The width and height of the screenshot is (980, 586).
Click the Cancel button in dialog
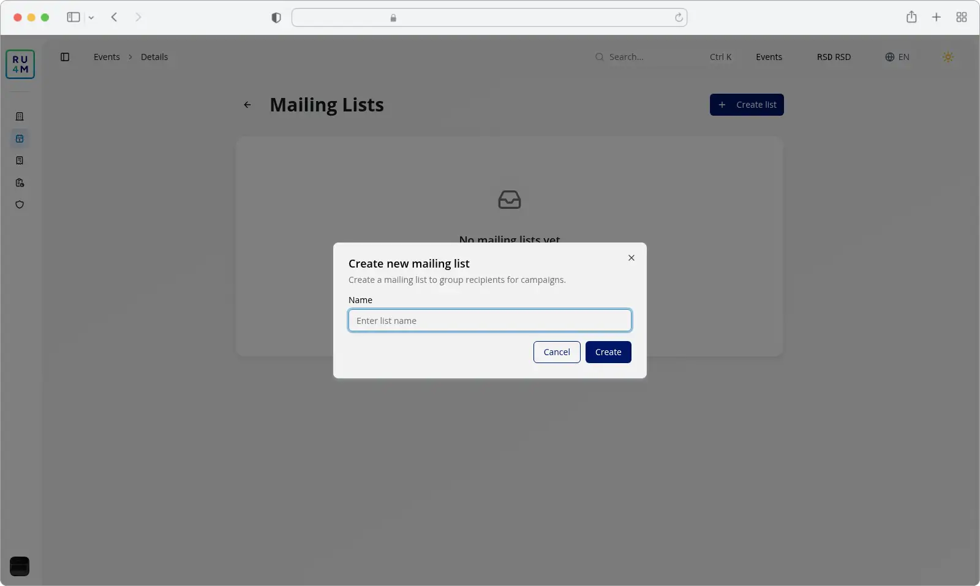coord(557,352)
